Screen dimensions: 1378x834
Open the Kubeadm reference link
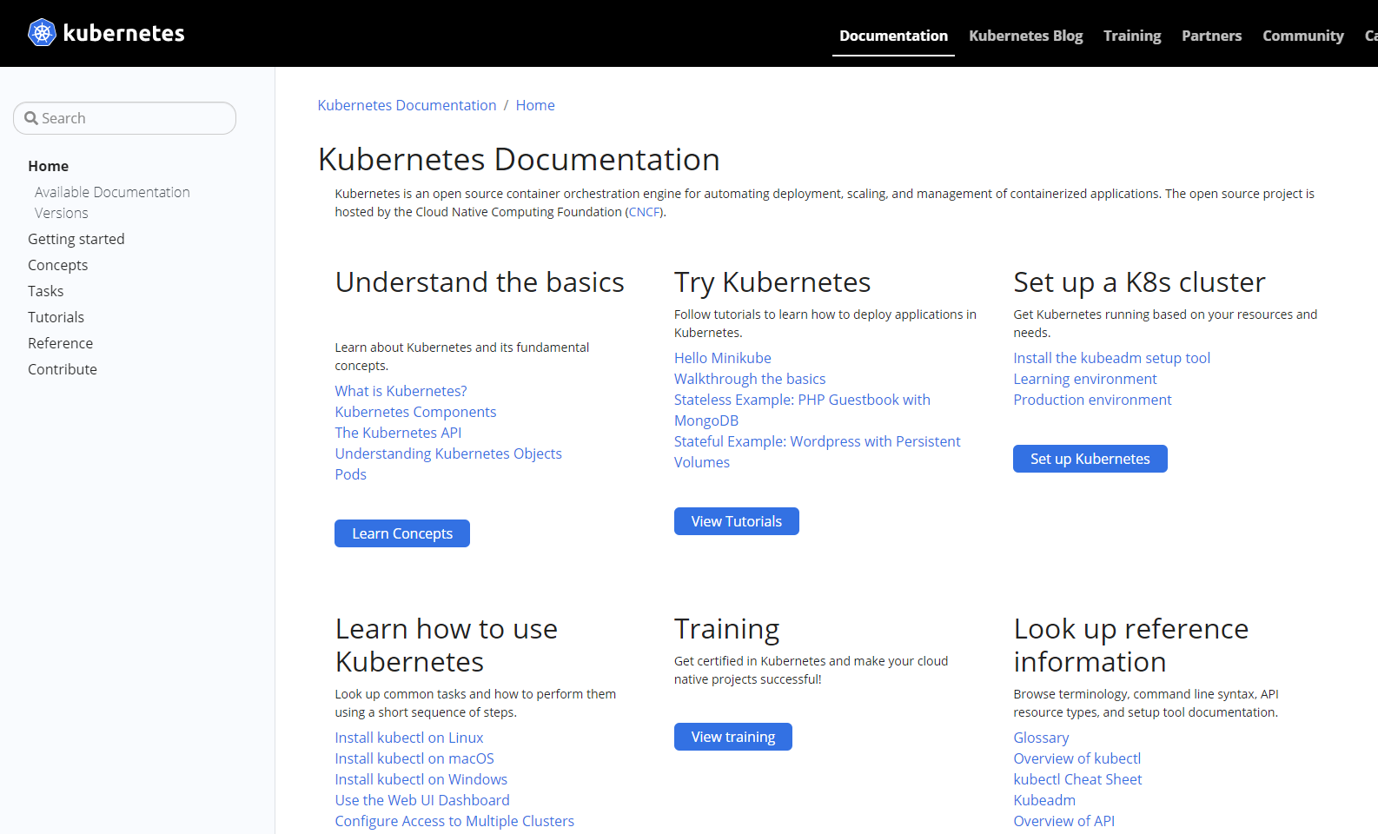[1044, 800]
